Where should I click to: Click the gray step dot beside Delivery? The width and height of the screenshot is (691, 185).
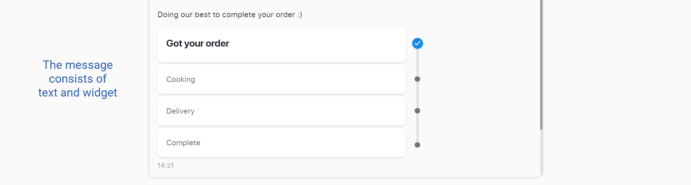click(418, 111)
